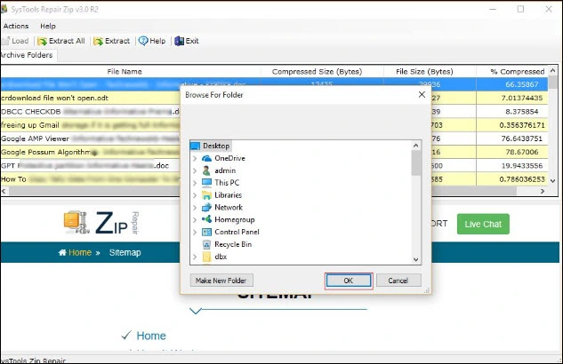Select the Google Possum Algorithm file row

tap(90, 153)
